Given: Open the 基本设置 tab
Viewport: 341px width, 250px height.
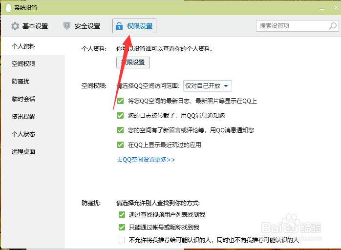Looking at the screenshot, I should pos(30,26).
